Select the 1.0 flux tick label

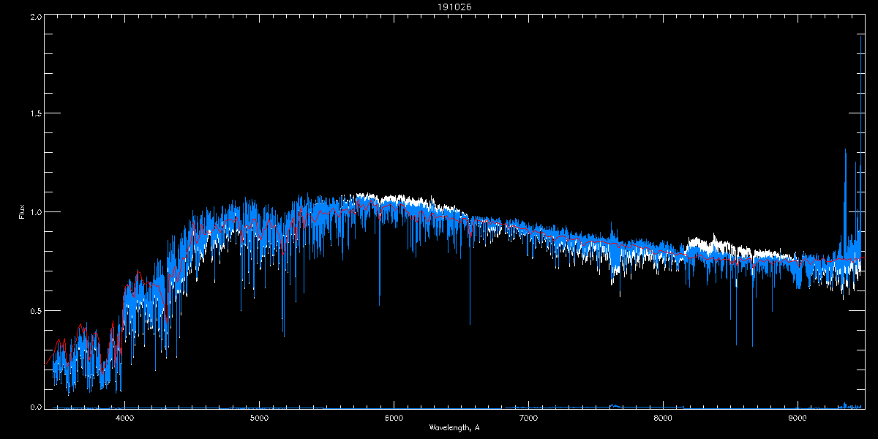coord(34,212)
